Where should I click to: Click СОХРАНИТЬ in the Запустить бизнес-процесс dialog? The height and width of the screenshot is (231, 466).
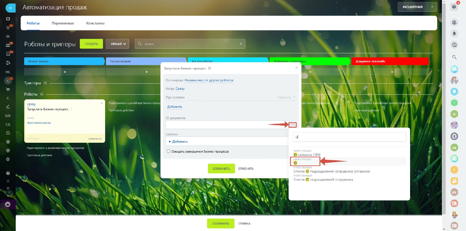coord(221,169)
